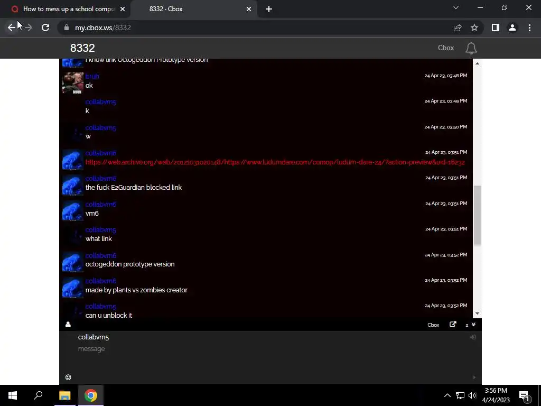Click collabvm5 name above 'can u unblock it'
This screenshot has width=541, height=406.
coord(101,306)
